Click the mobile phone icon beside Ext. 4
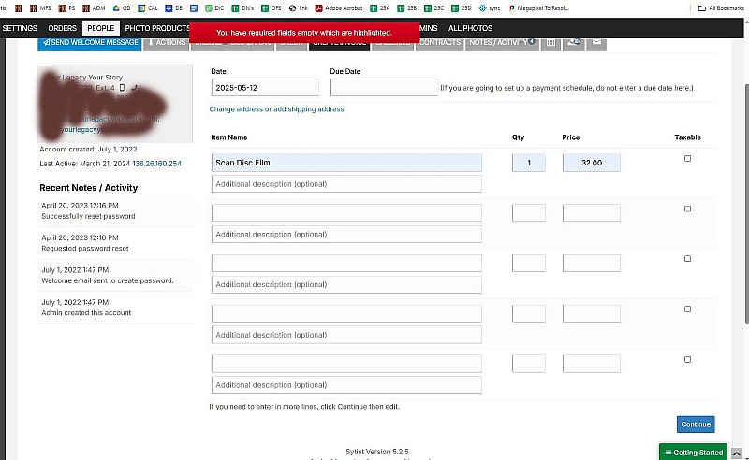The height and width of the screenshot is (460, 749). 122,88
